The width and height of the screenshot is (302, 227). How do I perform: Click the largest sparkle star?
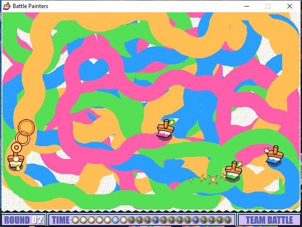pos(213,180)
